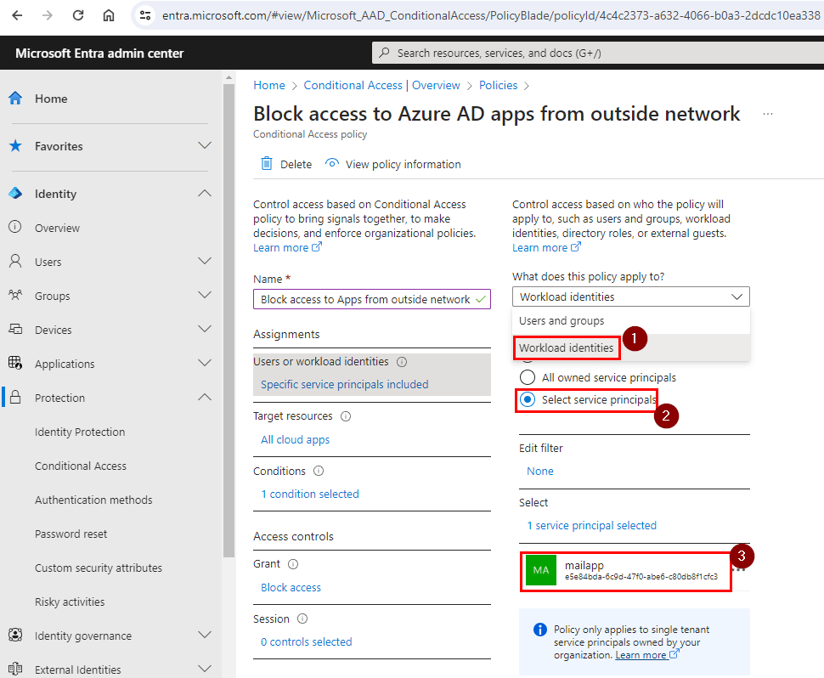The image size is (824, 678).
Task: Click the browser home button icon
Action: coord(108,15)
